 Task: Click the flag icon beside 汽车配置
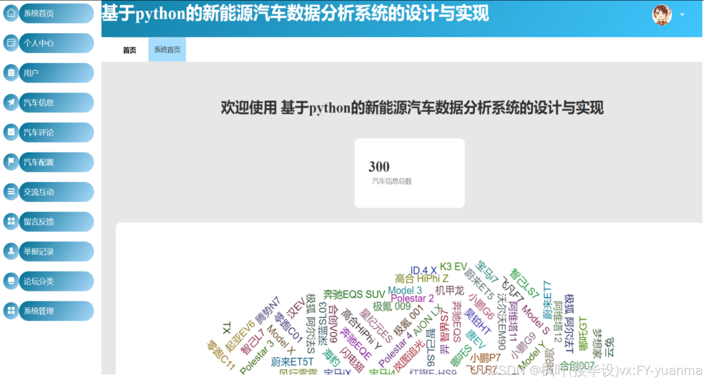coord(11,162)
